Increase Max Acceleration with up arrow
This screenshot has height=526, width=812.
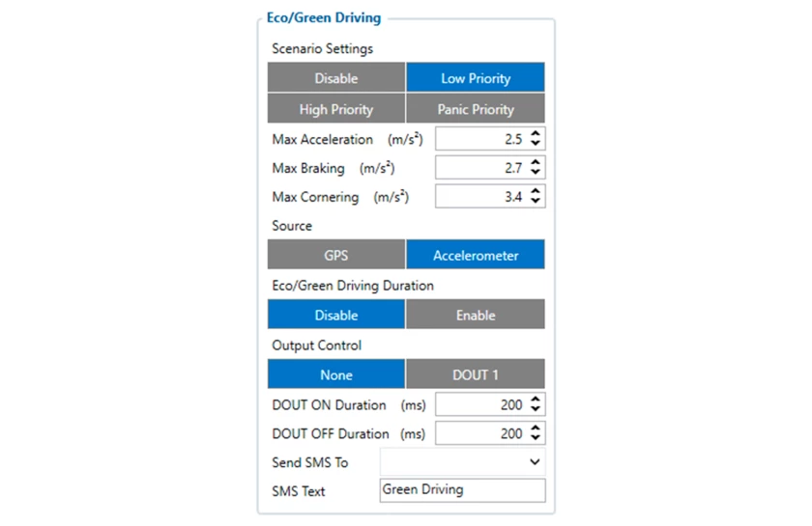[x=536, y=133]
